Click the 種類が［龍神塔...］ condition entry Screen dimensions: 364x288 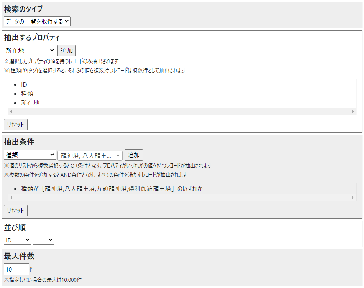[112, 189]
